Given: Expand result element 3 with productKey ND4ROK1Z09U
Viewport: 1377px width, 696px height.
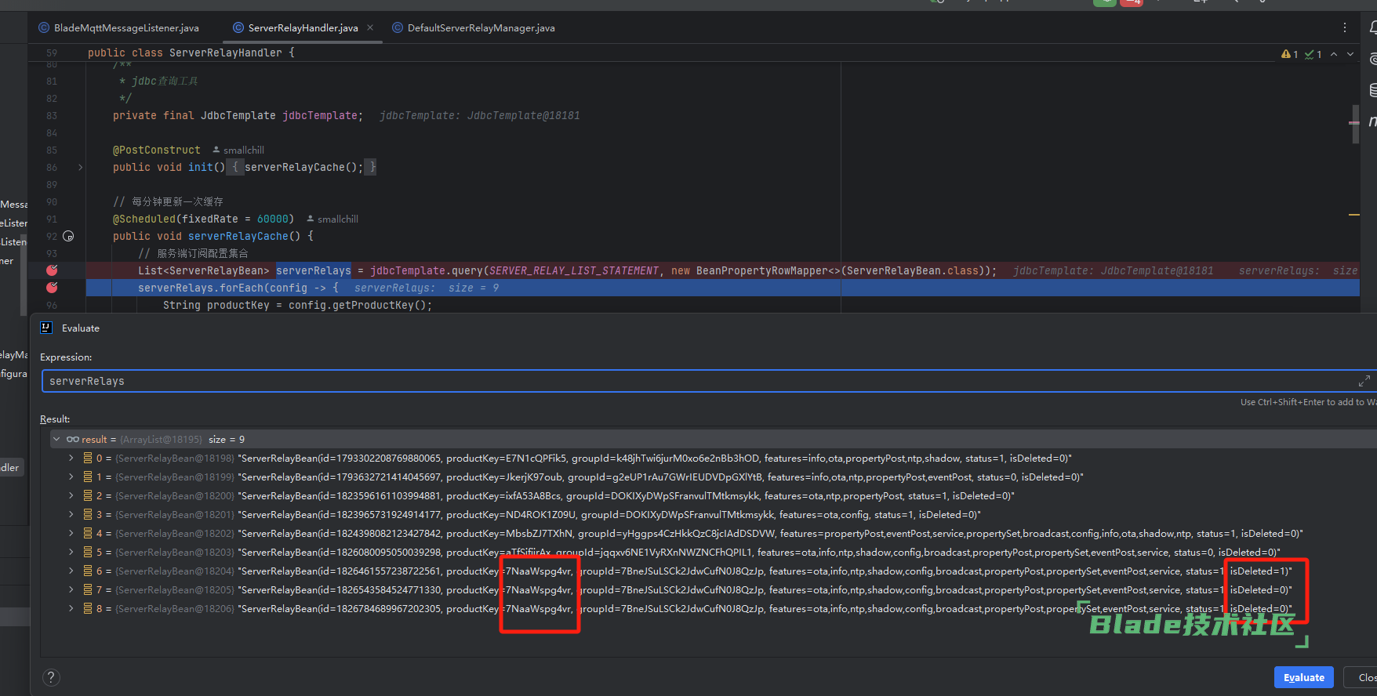Looking at the screenshot, I should tap(71, 514).
